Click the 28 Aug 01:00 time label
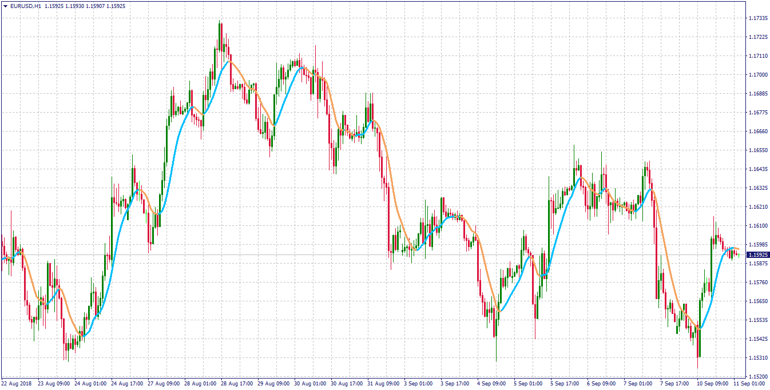770x390 pixels. (x=200, y=384)
